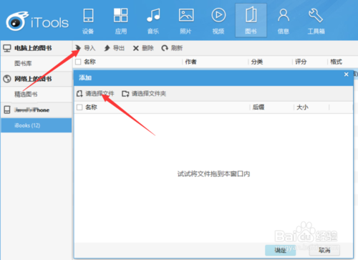
Task: Click 请选择文件 (choose file) in dialog
Action: pos(95,94)
